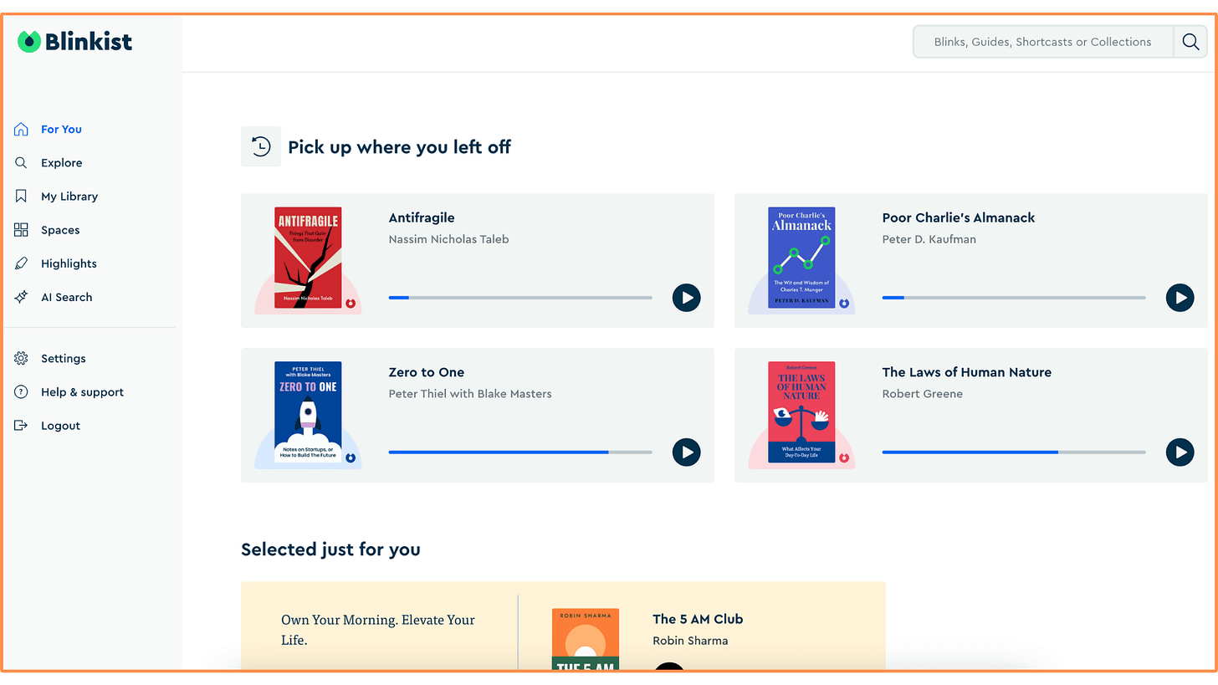The width and height of the screenshot is (1218, 685).
Task: Open Help & support label
Action: [x=82, y=391]
